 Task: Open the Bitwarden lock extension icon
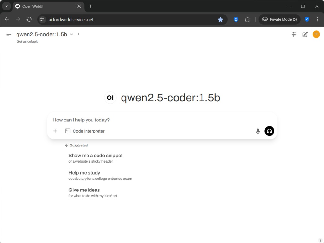tap(236, 20)
